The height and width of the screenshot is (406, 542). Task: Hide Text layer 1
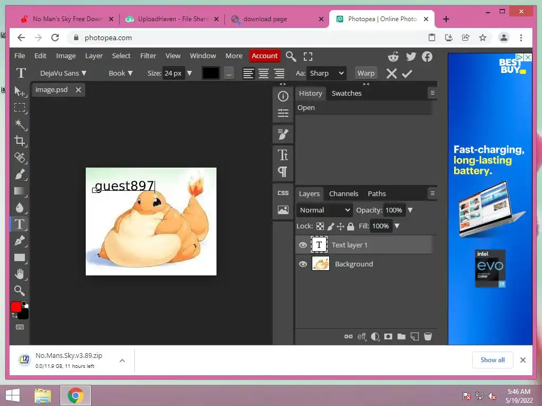pyautogui.click(x=303, y=245)
